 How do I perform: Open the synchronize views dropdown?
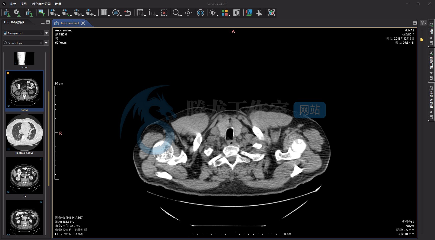click(x=116, y=13)
